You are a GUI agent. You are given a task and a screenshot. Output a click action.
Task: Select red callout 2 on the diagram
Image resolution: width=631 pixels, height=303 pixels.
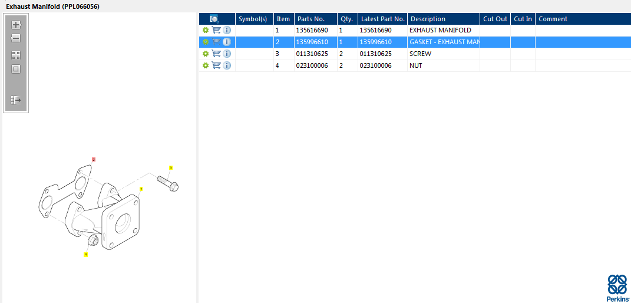[x=94, y=159]
